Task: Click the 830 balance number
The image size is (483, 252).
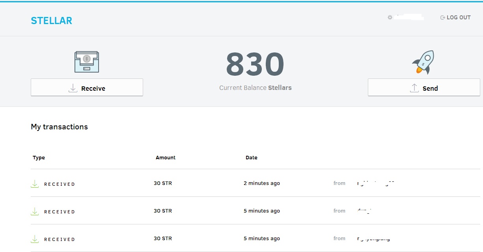Action: [x=255, y=65]
